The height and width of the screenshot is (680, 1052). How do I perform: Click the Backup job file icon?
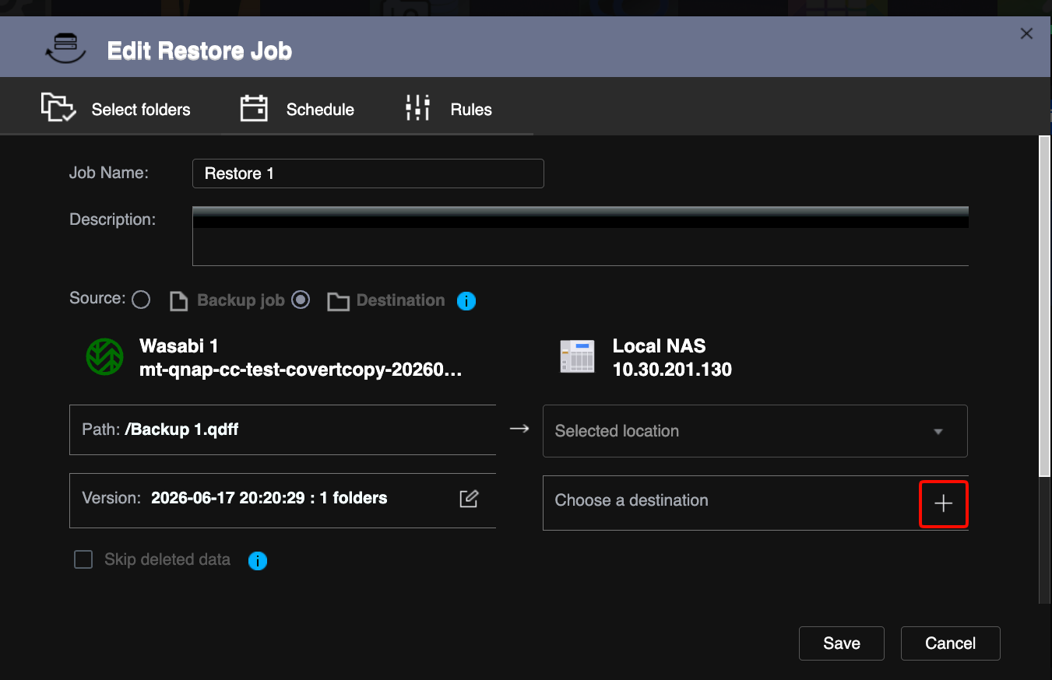tap(179, 301)
